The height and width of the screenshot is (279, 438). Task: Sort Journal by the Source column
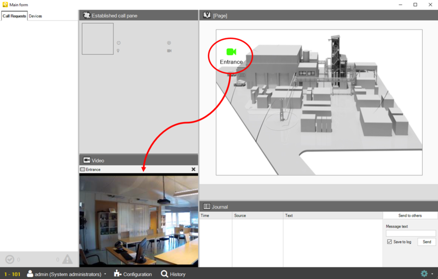coord(257,216)
